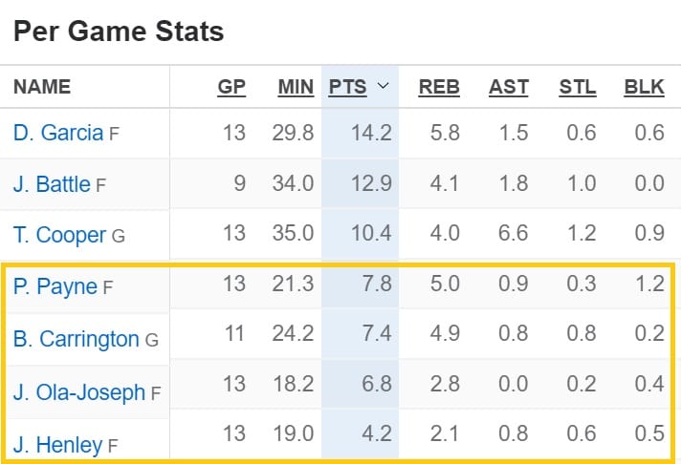
Task: Sort table by STL column header
Action: coord(578,87)
